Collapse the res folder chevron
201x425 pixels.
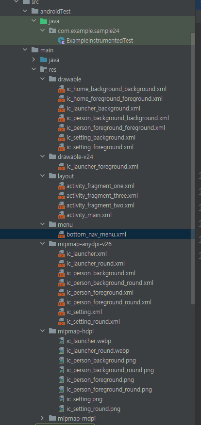coord(33,69)
